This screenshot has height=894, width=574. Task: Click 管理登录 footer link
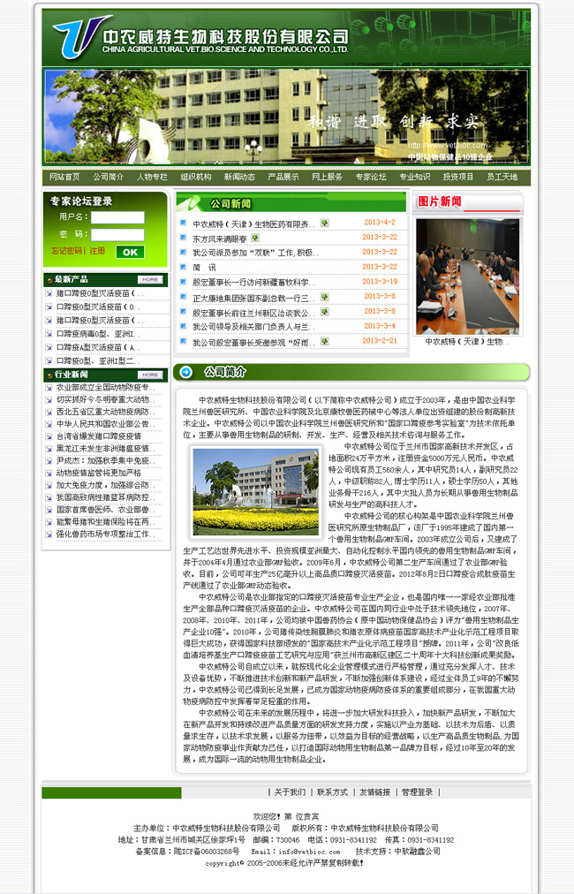417,792
